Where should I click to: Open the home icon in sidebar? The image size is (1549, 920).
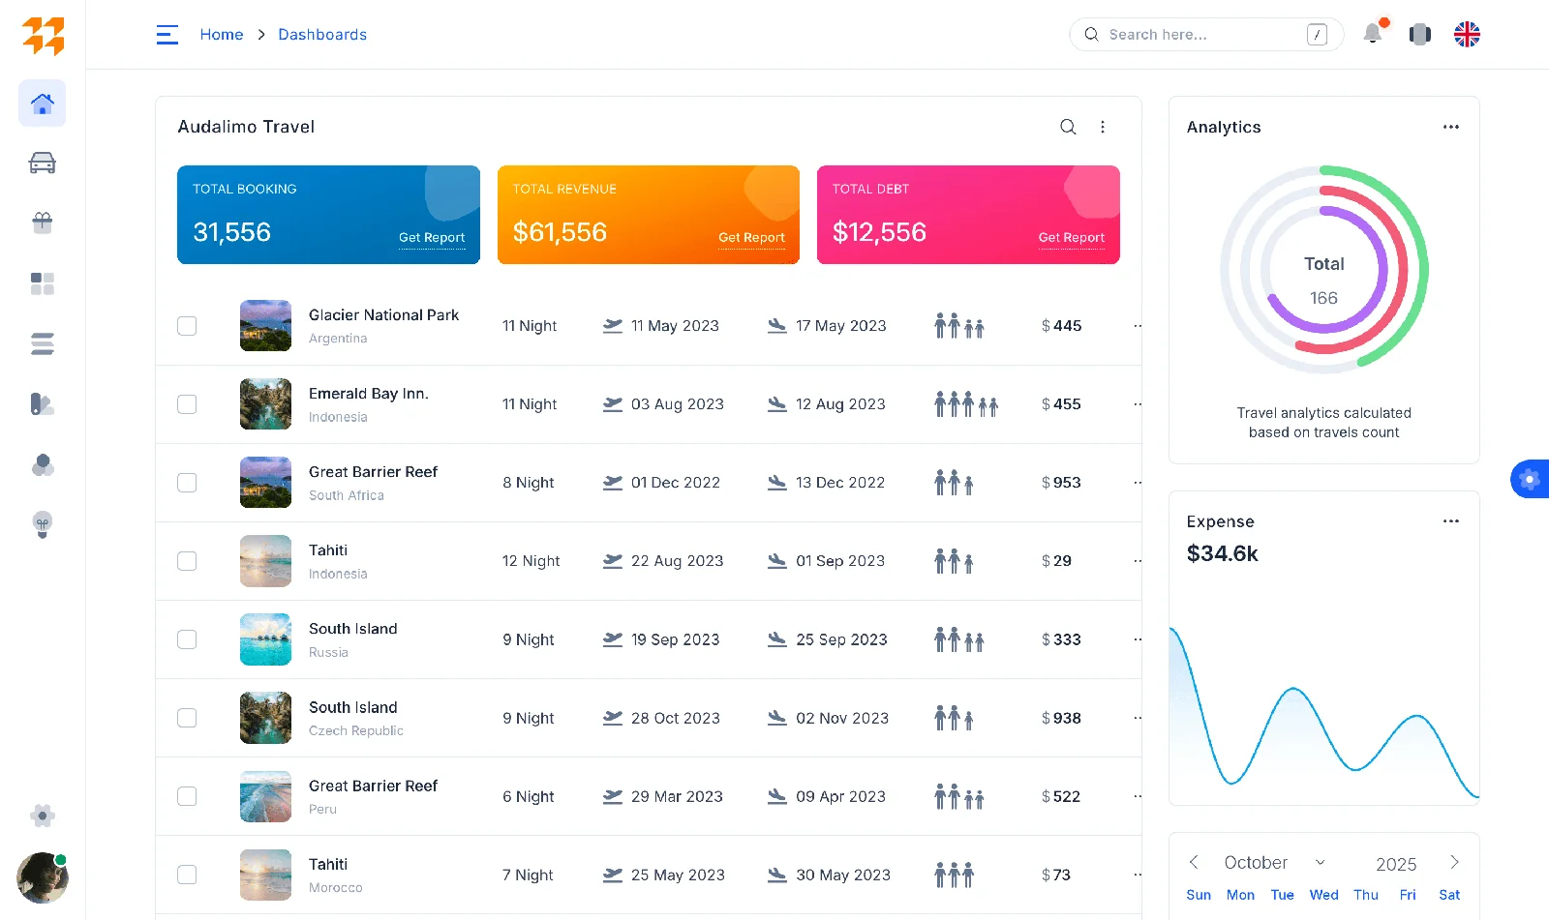[43, 104]
